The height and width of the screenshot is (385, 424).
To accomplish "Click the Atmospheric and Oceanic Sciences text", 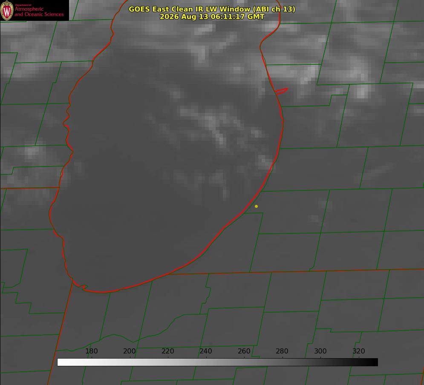I will tap(39, 11).
